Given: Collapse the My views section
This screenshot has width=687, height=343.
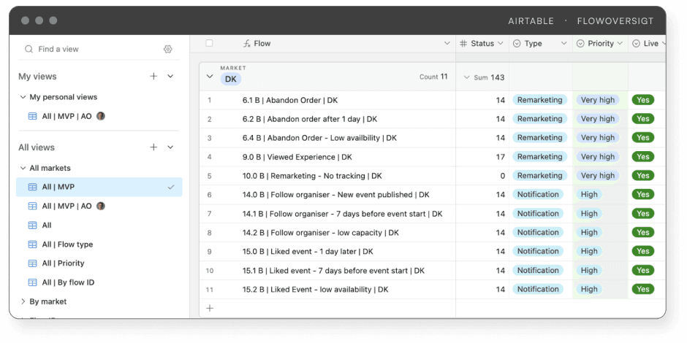Looking at the screenshot, I should pyautogui.click(x=170, y=76).
